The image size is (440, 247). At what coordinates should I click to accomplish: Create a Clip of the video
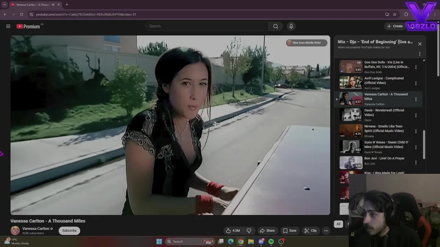coord(310,231)
